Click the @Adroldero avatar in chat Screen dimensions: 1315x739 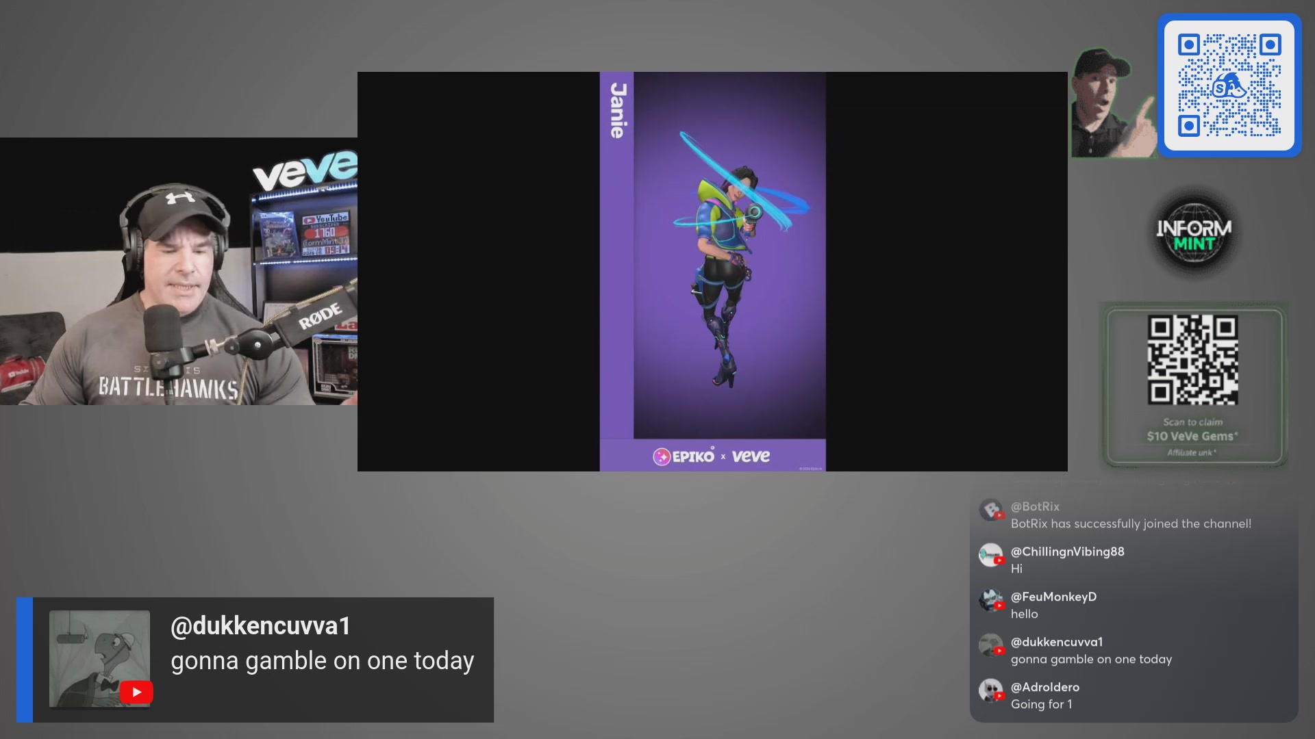(990, 690)
